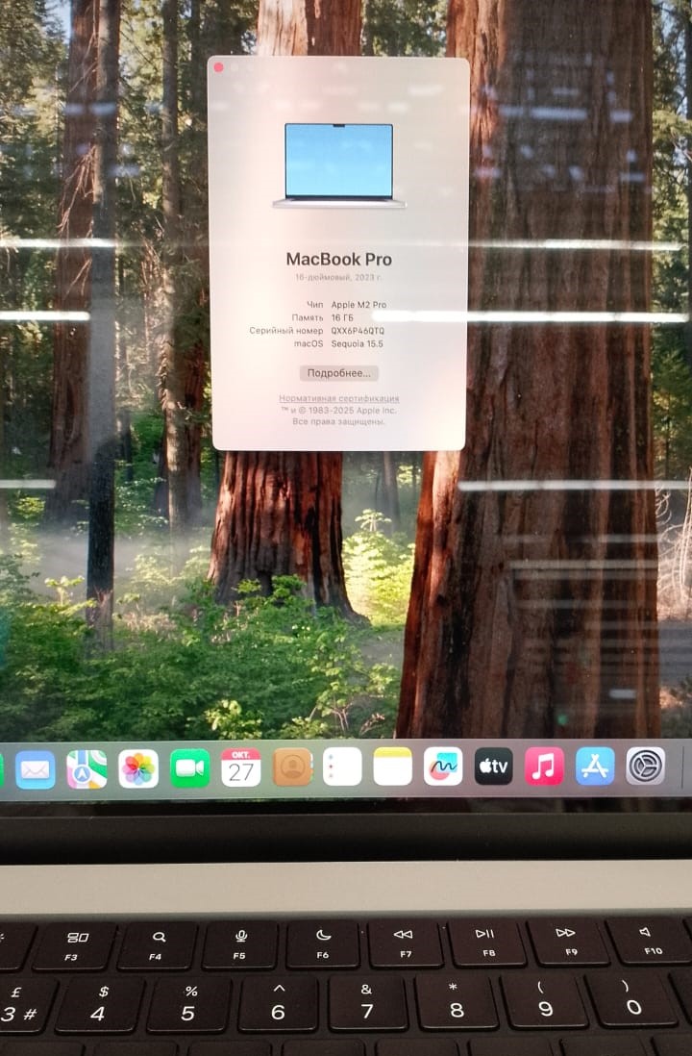Viewport: 692px width, 1056px height.
Task: Click the serial number QXX6P46QTQ
Action: click(x=358, y=330)
